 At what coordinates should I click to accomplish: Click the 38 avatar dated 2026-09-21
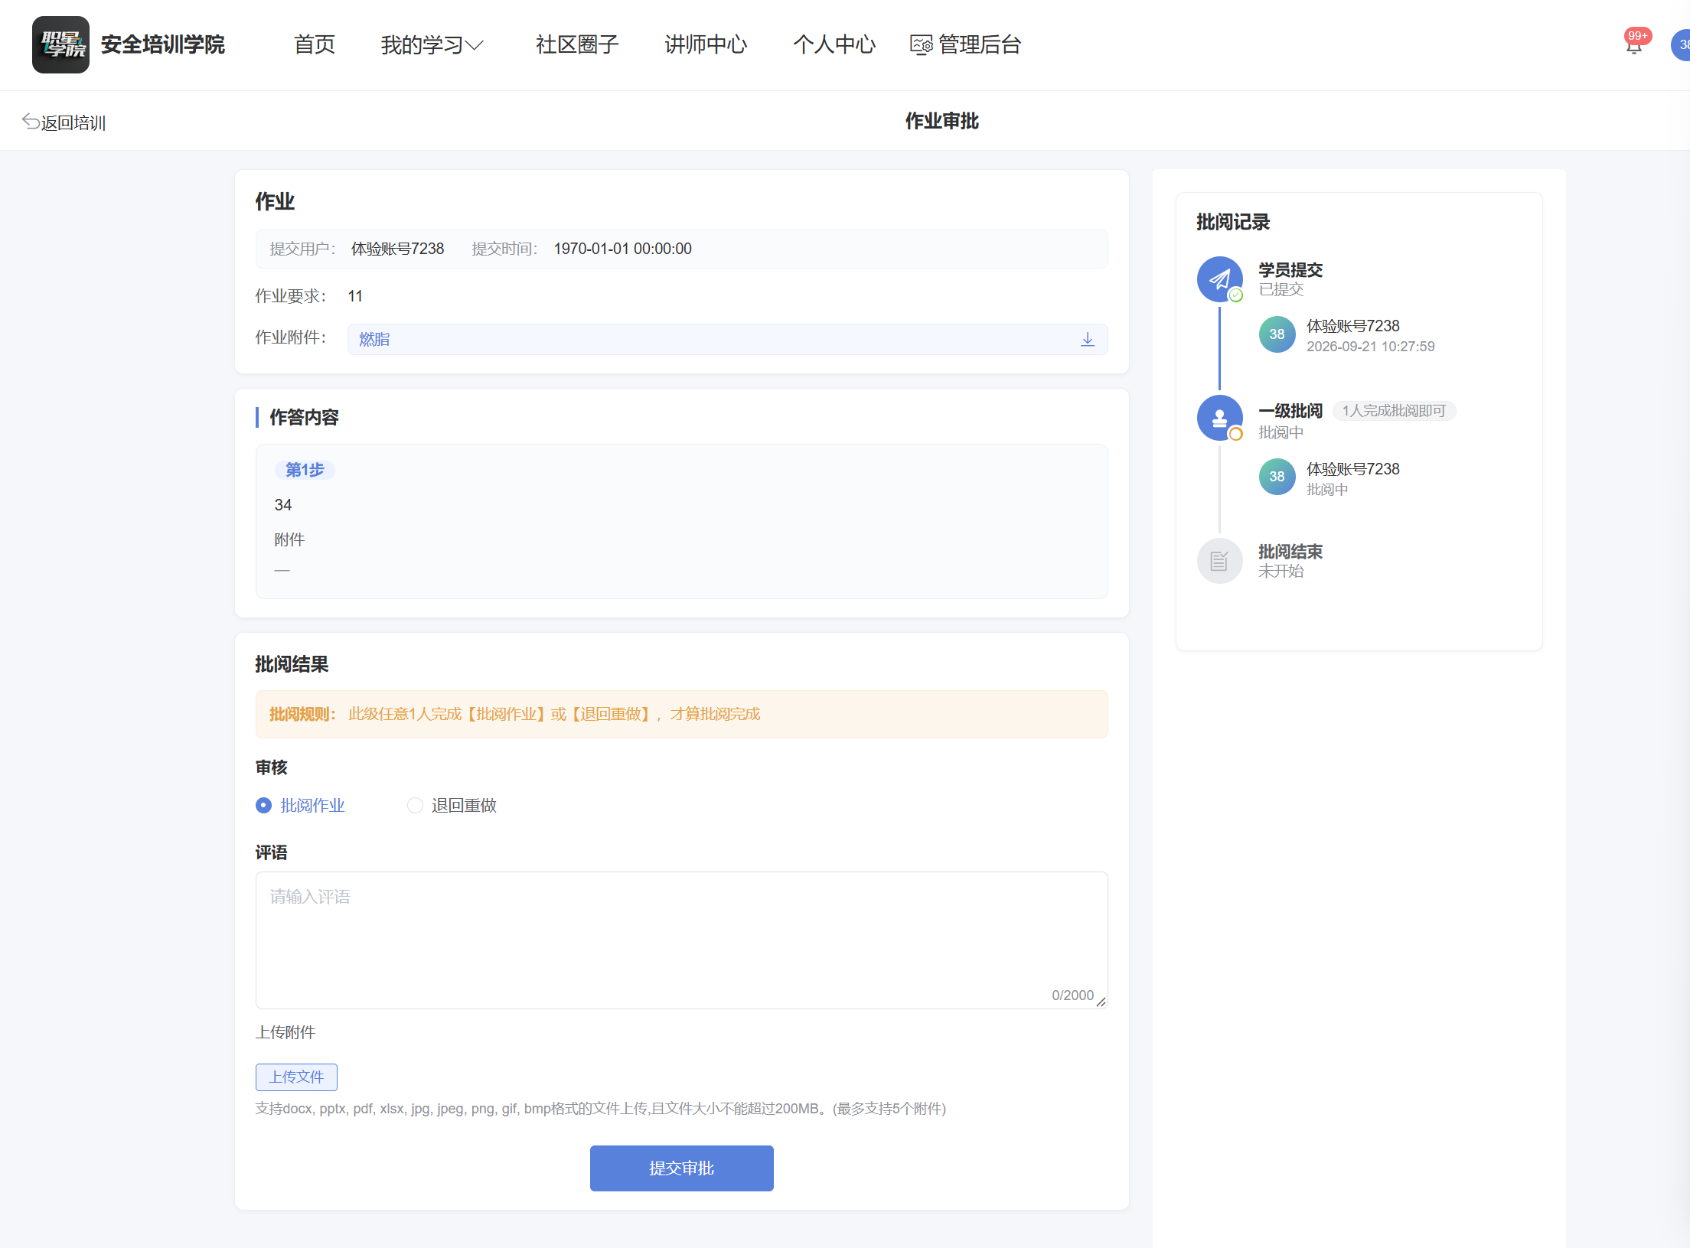click(x=1277, y=334)
